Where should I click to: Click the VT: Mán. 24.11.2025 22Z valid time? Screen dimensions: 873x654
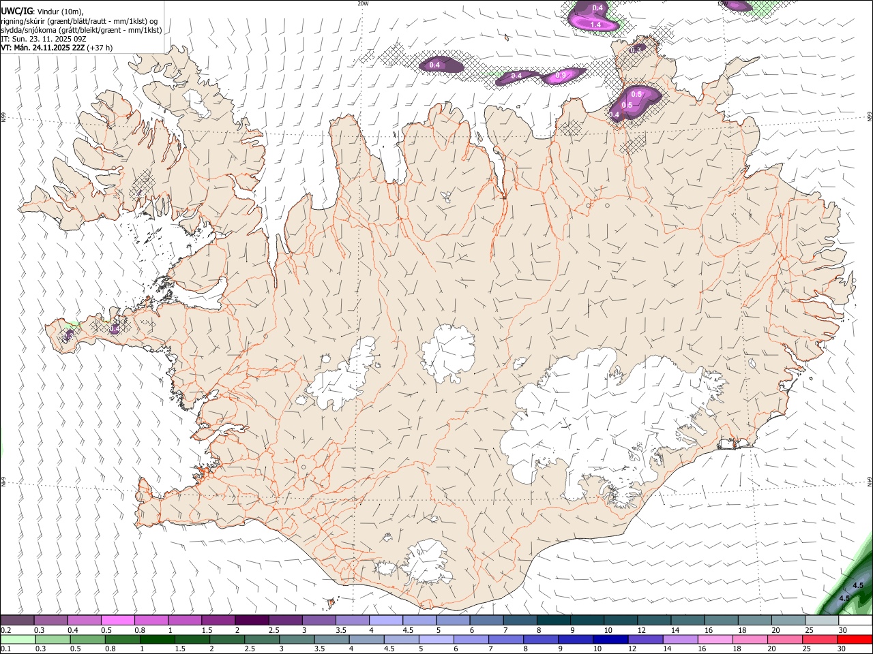coord(43,48)
